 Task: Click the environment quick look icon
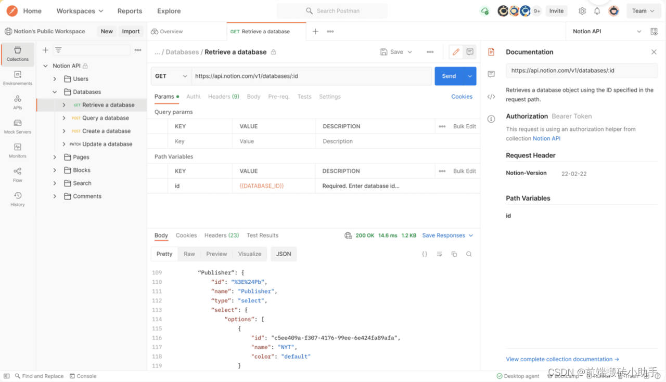(654, 31)
